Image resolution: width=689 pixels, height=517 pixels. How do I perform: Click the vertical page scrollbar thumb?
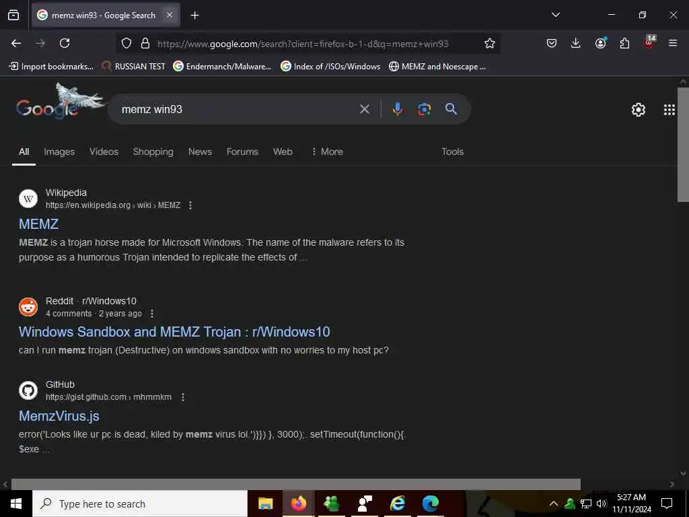coord(683,145)
